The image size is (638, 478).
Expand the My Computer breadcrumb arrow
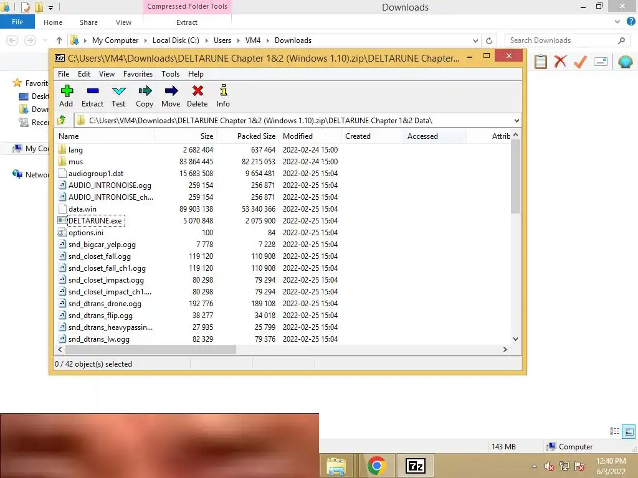[x=145, y=40]
